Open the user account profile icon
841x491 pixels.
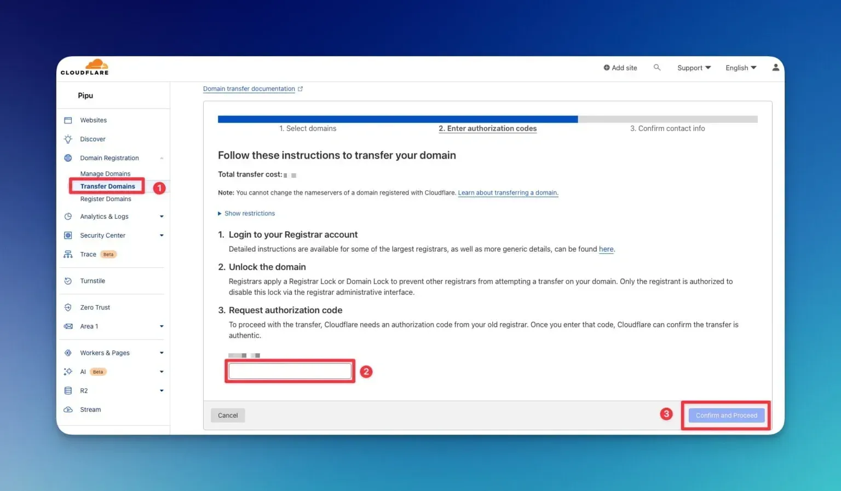coord(775,67)
